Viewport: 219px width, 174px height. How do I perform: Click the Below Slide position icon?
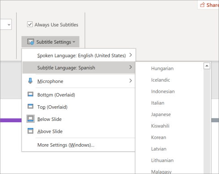pyautogui.click(x=30, y=119)
